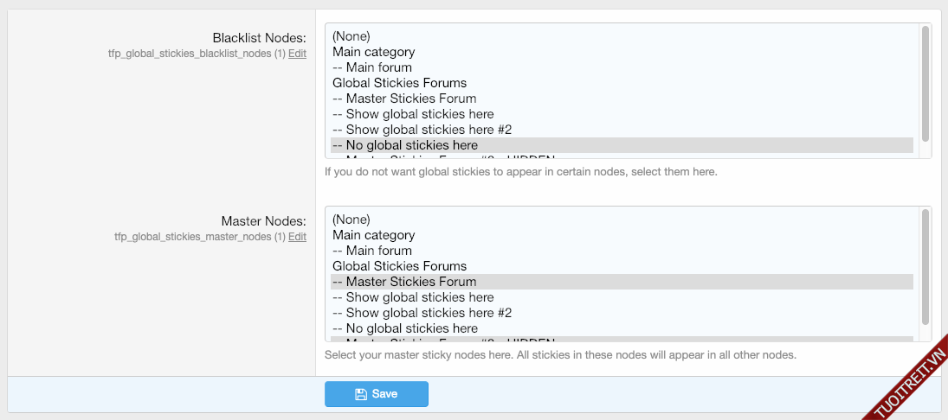Image resolution: width=948 pixels, height=420 pixels.
Task: Open Edit link for blacklist nodes option
Action: [297, 54]
